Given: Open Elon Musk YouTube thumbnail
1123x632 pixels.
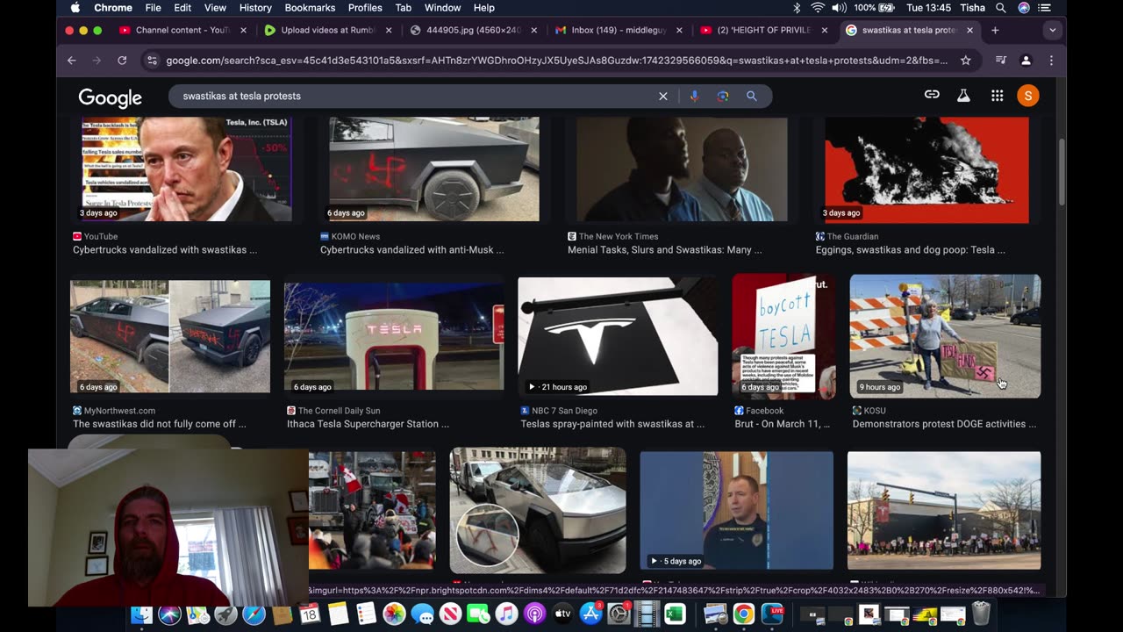Looking at the screenshot, I should [x=186, y=169].
